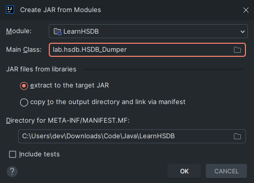
Task: Enable the Include tests checkbox
Action: 13,154
